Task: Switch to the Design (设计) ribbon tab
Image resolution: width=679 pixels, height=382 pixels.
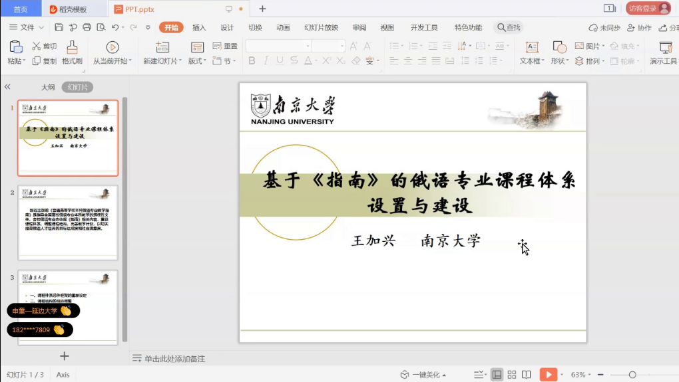Action: click(x=227, y=27)
